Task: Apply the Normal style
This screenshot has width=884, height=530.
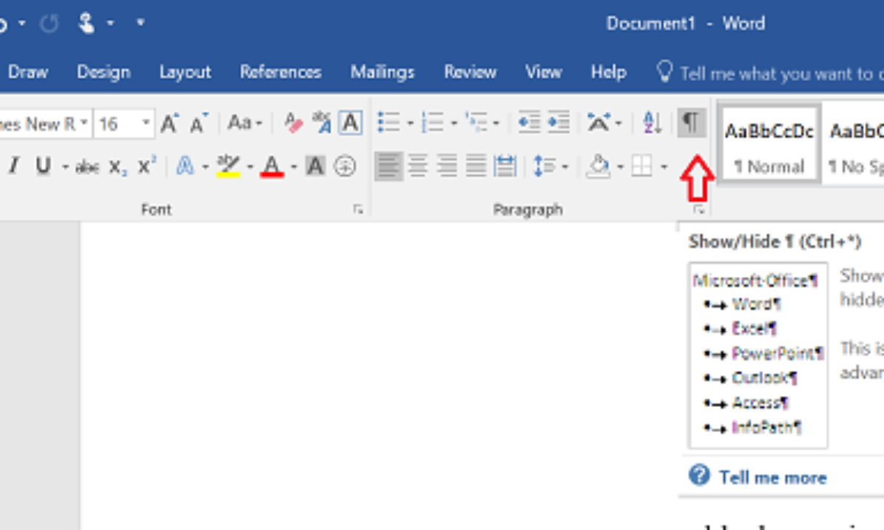Action: coord(768,144)
